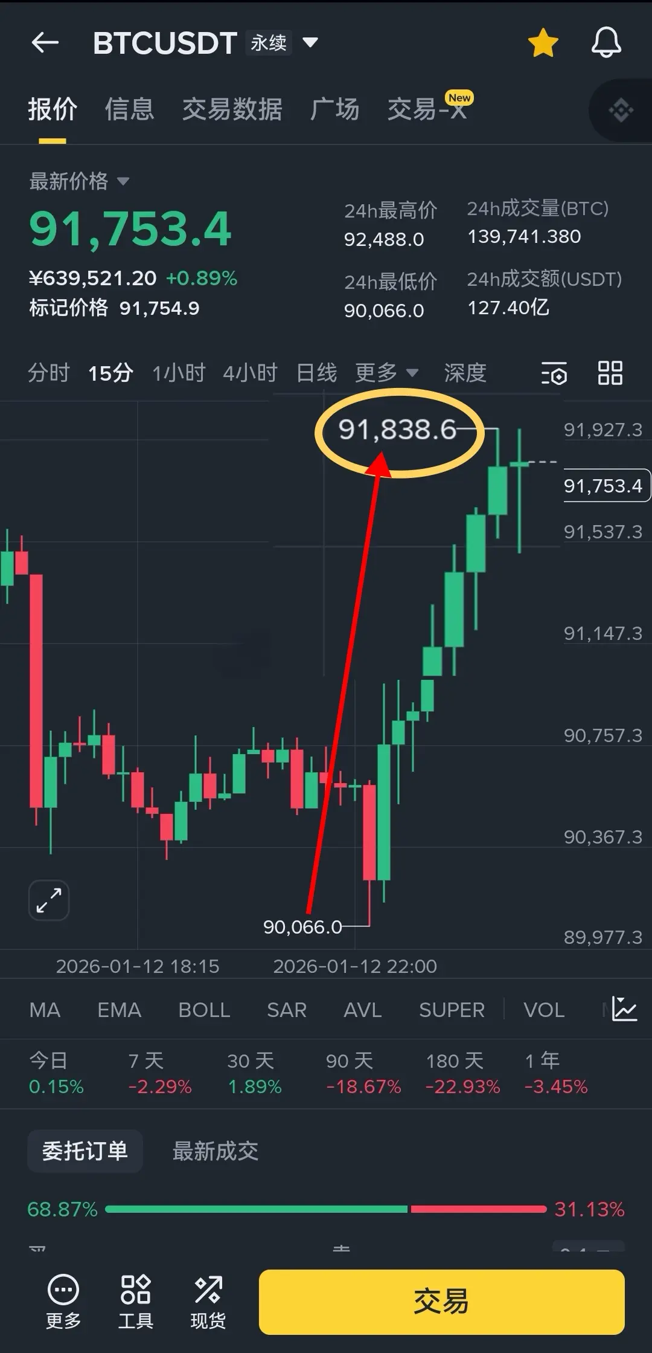Open the indicator chart settings icon

click(624, 1009)
